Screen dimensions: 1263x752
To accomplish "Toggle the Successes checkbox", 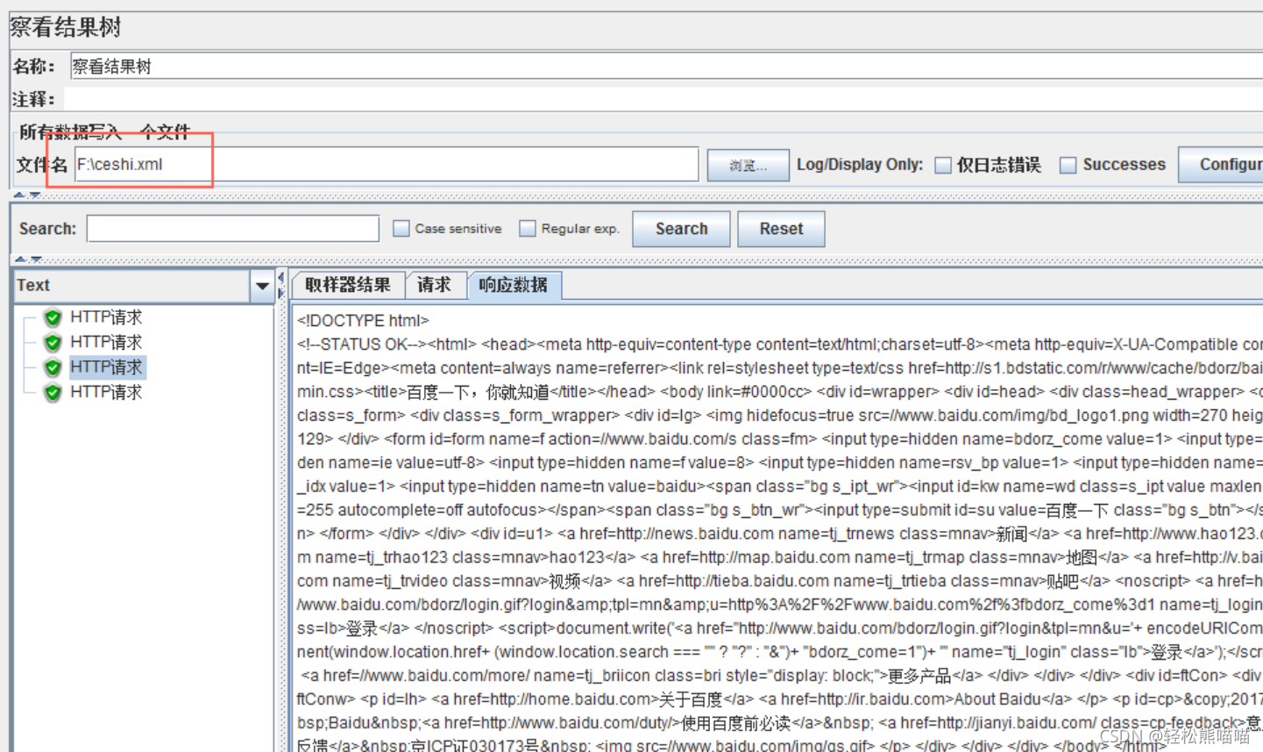I will [x=1068, y=165].
